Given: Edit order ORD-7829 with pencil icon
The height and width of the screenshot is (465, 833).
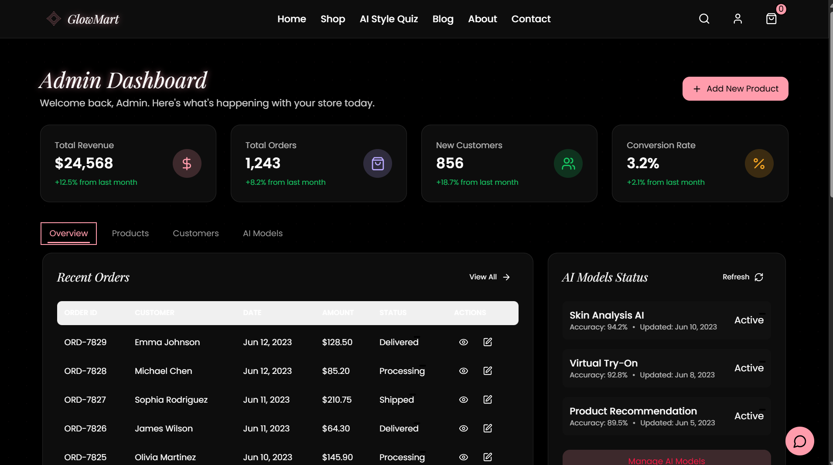Looking at the screenshot, I should [488, 342].
